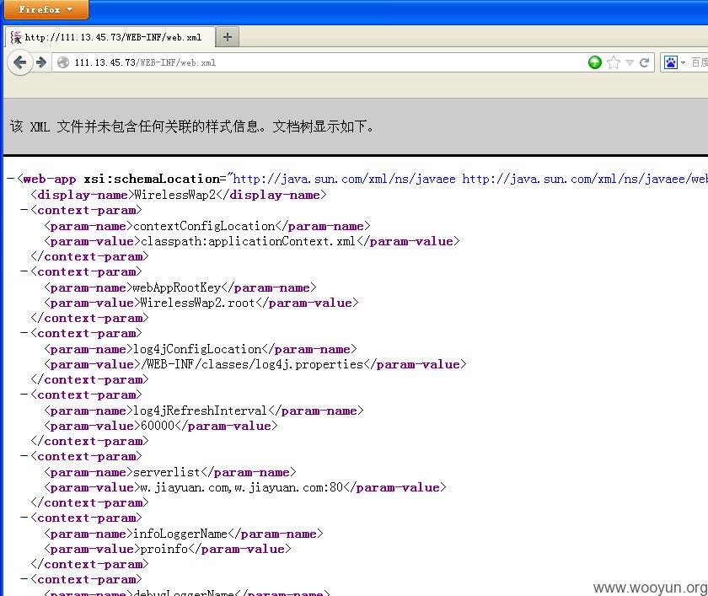
Task: Select the web.xml browser tab
Action: click(x=109, y=37)
